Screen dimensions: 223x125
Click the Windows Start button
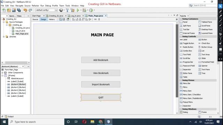(4, 122)
